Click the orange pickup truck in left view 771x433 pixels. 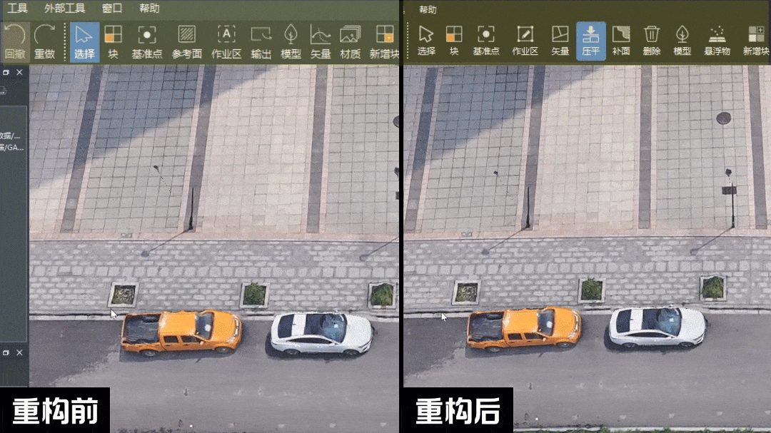click(180, 332)
